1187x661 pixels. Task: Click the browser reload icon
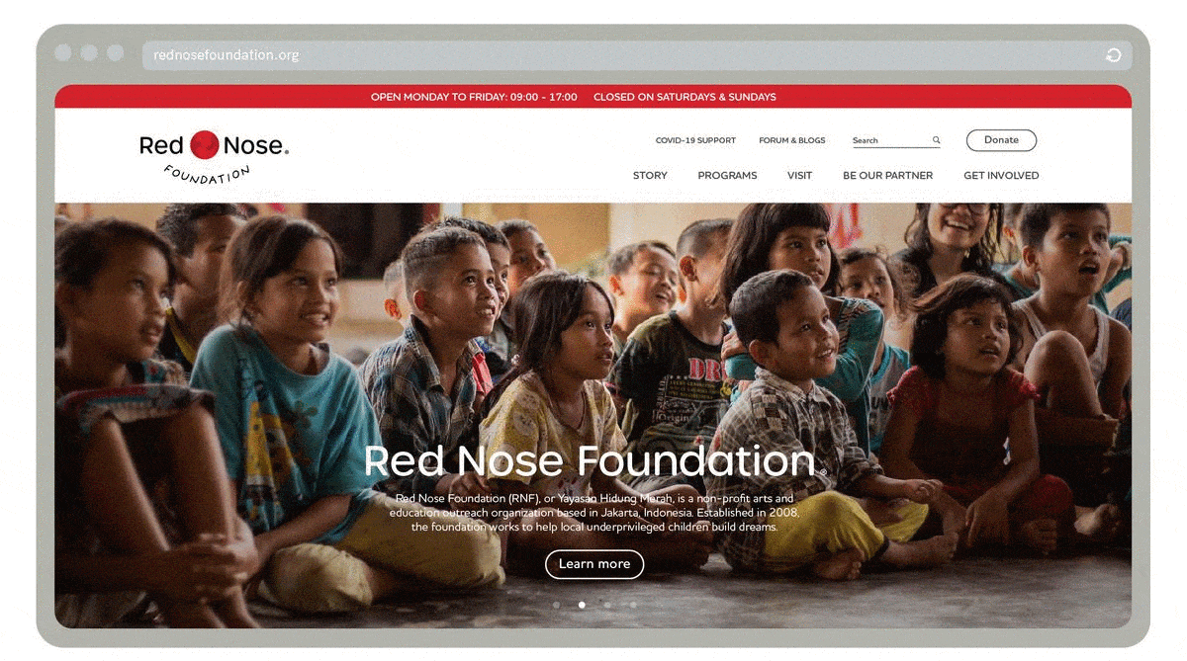pos(1113,55)
